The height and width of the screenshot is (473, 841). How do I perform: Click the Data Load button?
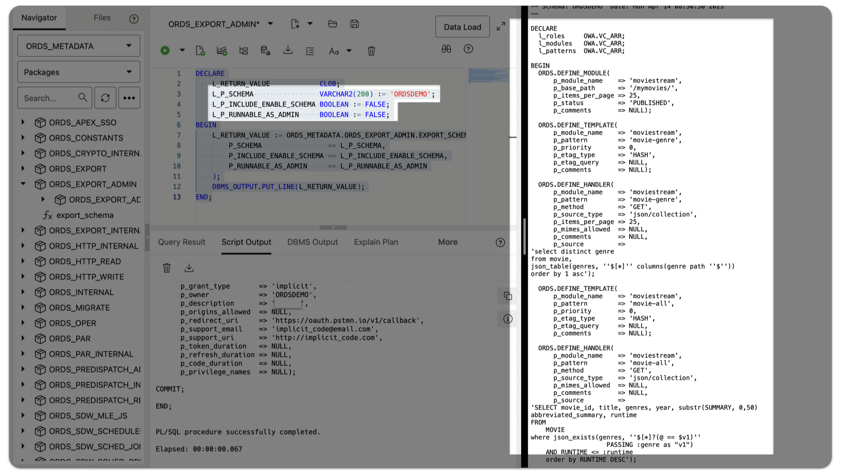tap(462, 26)
